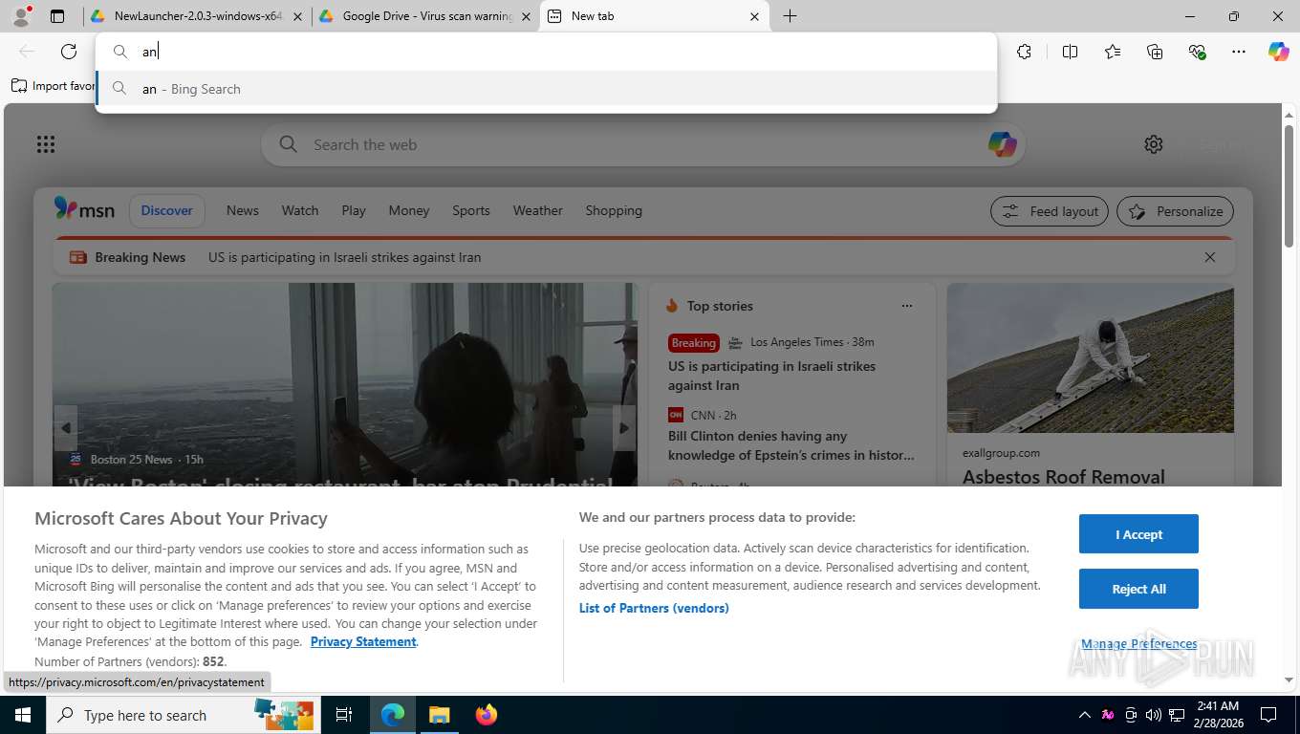1300x734 pixels.
Task: Click Import favorites bookmark bar item
Action: (x=54, y=85)
